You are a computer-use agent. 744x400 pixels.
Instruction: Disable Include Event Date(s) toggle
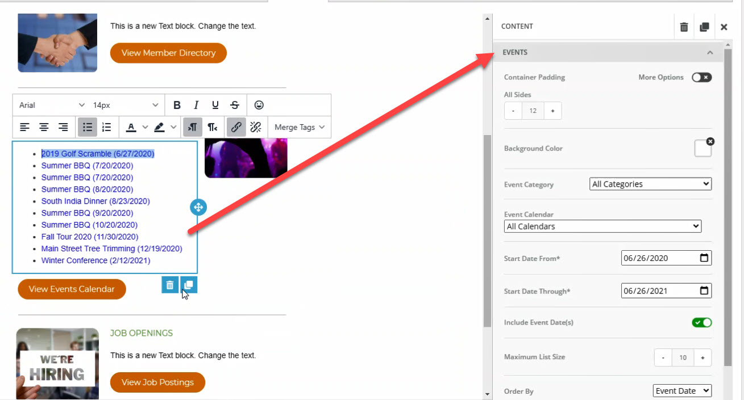tap(701, 322)
